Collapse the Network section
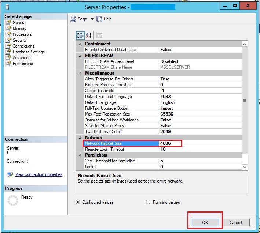The height and width of the screenshot is (233, 260). click(x=80, y=138)
